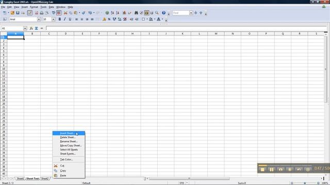The height and width of the screenshot is (185, 330).
Task: Open the Name Box dropdown arrow
Action: click(x=25, y=28)
